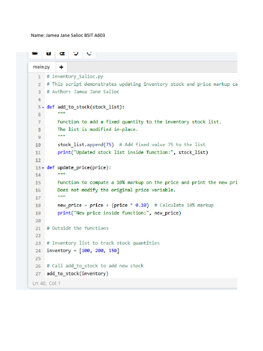
Task: Click the name header text above editor
Action: [x=68, y=35]
